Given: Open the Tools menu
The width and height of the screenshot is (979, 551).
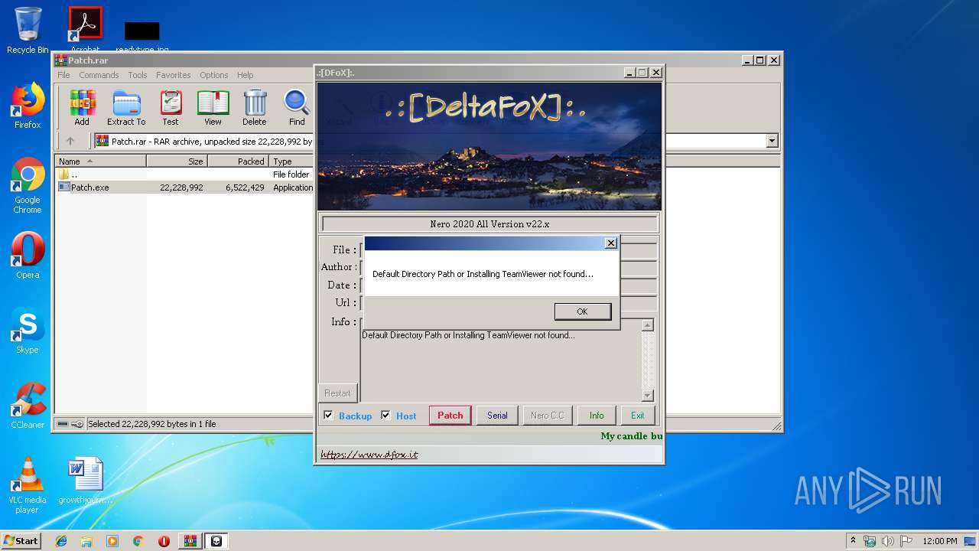Looking at the screenshot, I should click(x=138, y=75).
